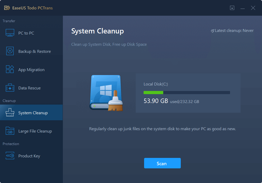Click the Backup & Restore disc icon
The width and height of the screenshot is (262, 183).
point(10,51)
